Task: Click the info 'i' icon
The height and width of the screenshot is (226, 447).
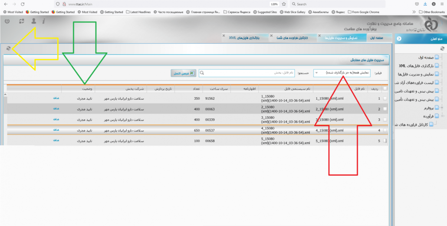Action: [44, 21]
